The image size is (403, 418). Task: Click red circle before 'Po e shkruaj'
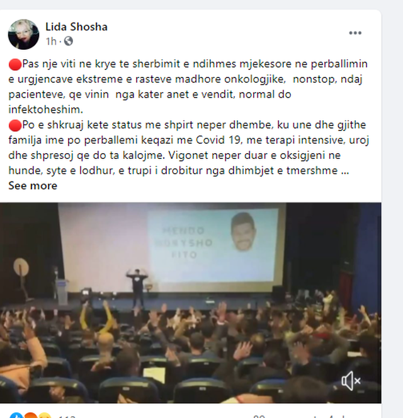click(x=15, y=125)
